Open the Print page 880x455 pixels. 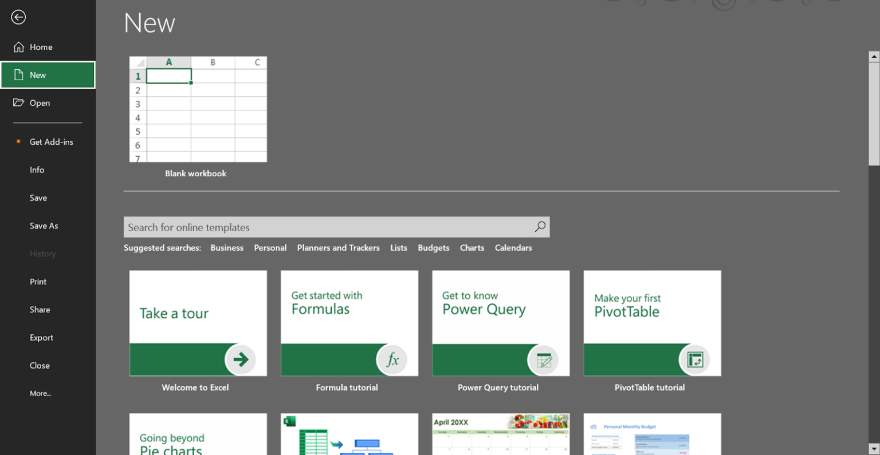48,282
